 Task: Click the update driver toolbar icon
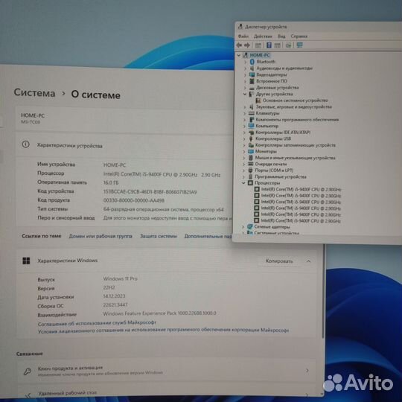288,45
